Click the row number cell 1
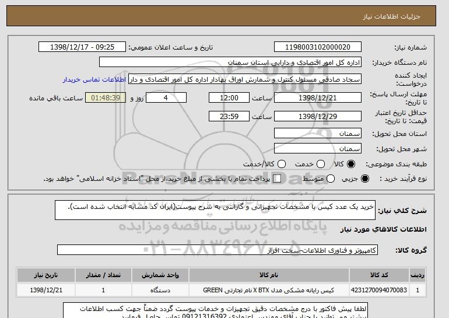 point(418,290)
